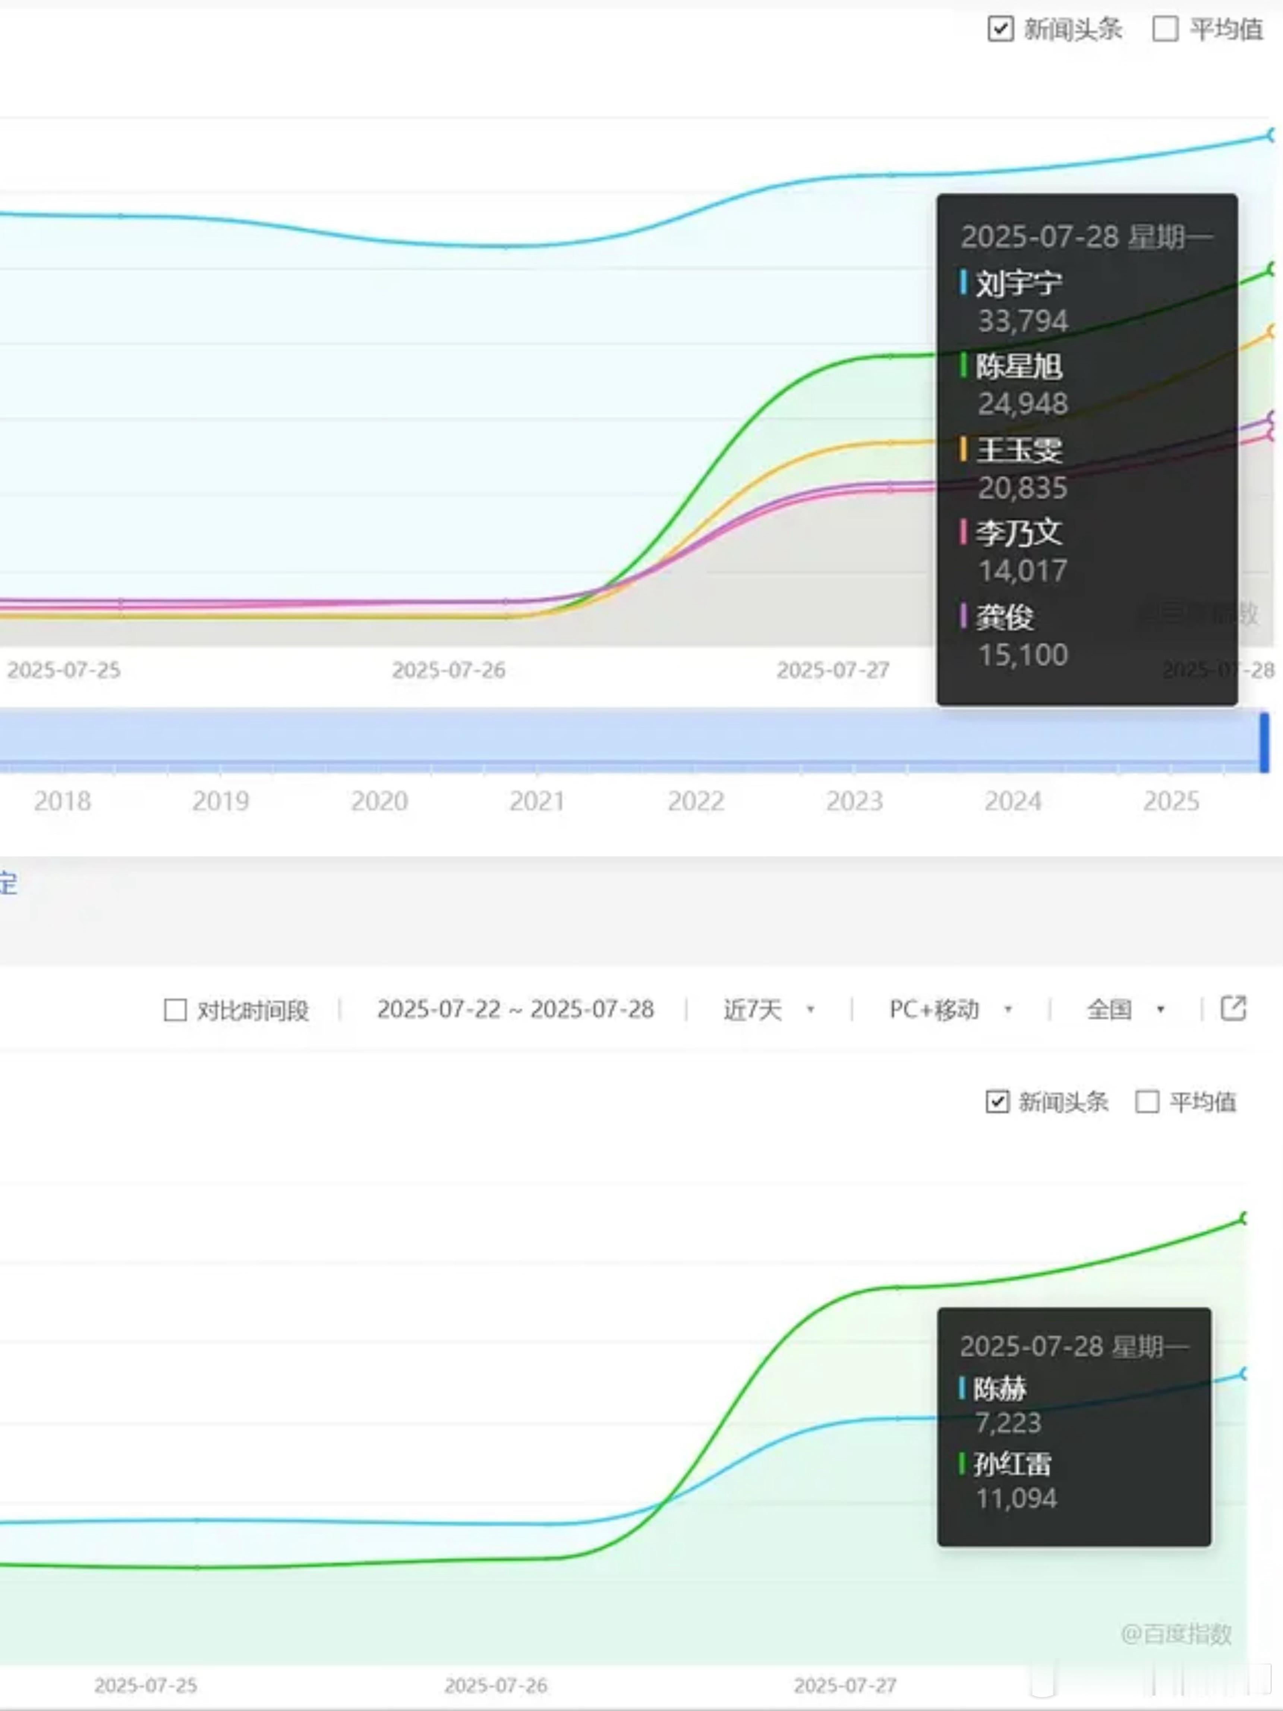1283x1711 pixels.
Task: Click the value 24,948 in tooltip
Action: pos(1023,404)
